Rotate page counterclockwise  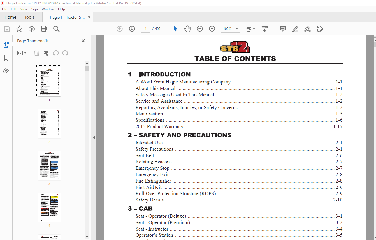pyautogui.click(x=56, y=53)
